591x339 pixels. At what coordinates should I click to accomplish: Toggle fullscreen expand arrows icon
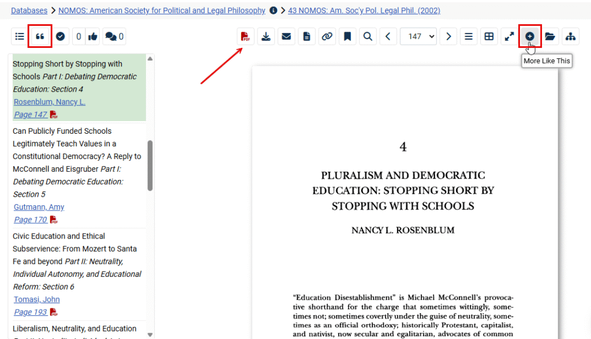(509, 36)
